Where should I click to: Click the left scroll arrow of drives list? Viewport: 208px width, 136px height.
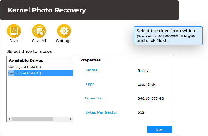pos(9,119)
